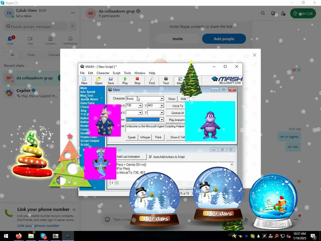Select Script Output in the MASH side list

click(x=90, y=141)
